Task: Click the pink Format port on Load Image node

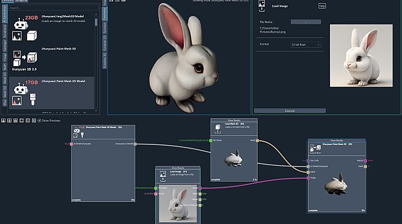Action: [x=156, y=194]
